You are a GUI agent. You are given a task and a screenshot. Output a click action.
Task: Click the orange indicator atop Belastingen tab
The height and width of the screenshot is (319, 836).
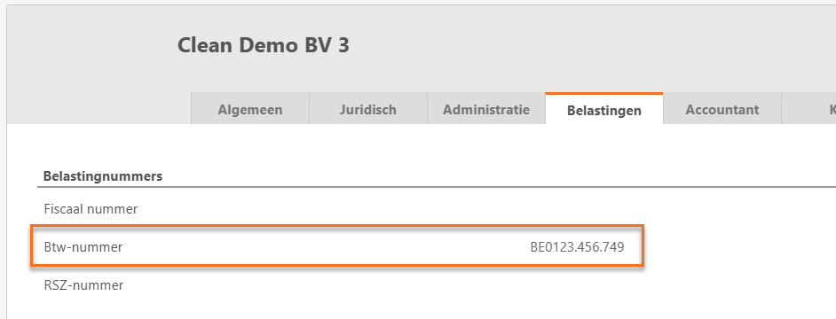point(604,93)
